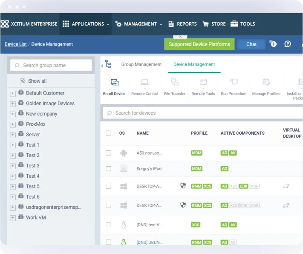
Task: Check the first DESKTOP-A row checkbox
Action: (108, 186)
